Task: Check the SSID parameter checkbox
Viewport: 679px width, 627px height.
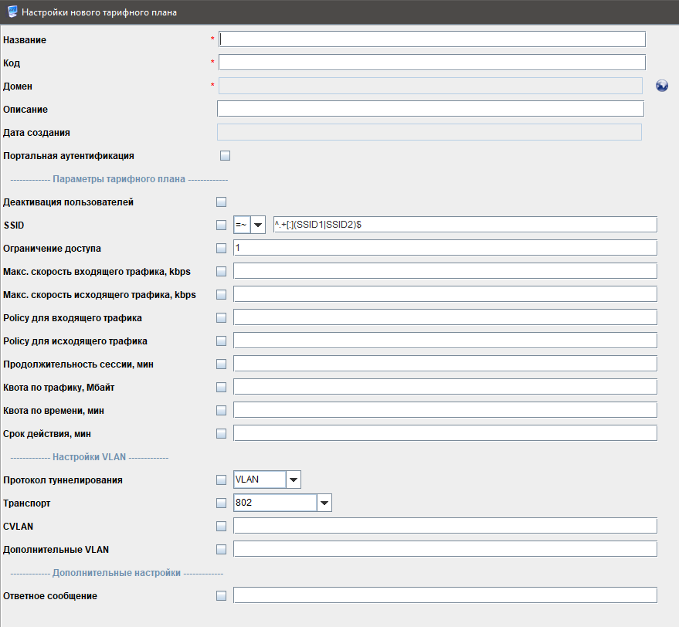Action: tap(222, 225)
